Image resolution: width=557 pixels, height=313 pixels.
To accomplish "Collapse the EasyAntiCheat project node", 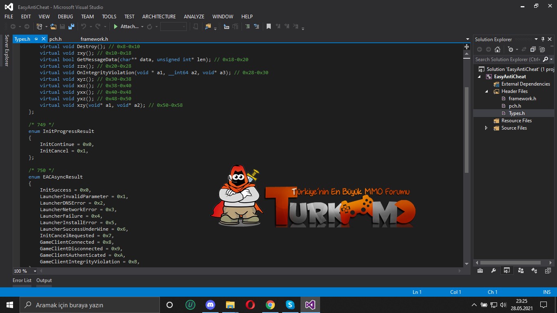I will 480,77.
